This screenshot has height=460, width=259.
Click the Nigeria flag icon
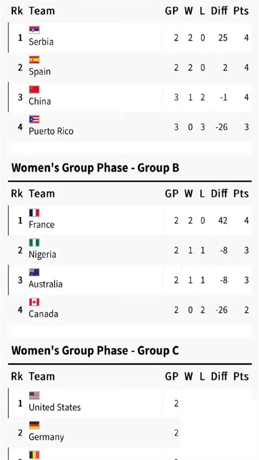pos(34,243)
